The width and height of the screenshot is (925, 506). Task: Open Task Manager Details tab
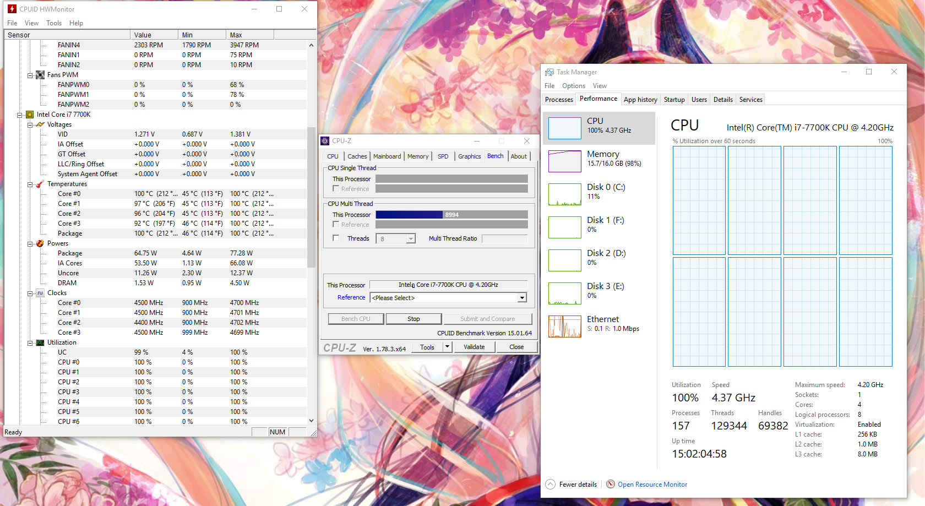point(723,100)
